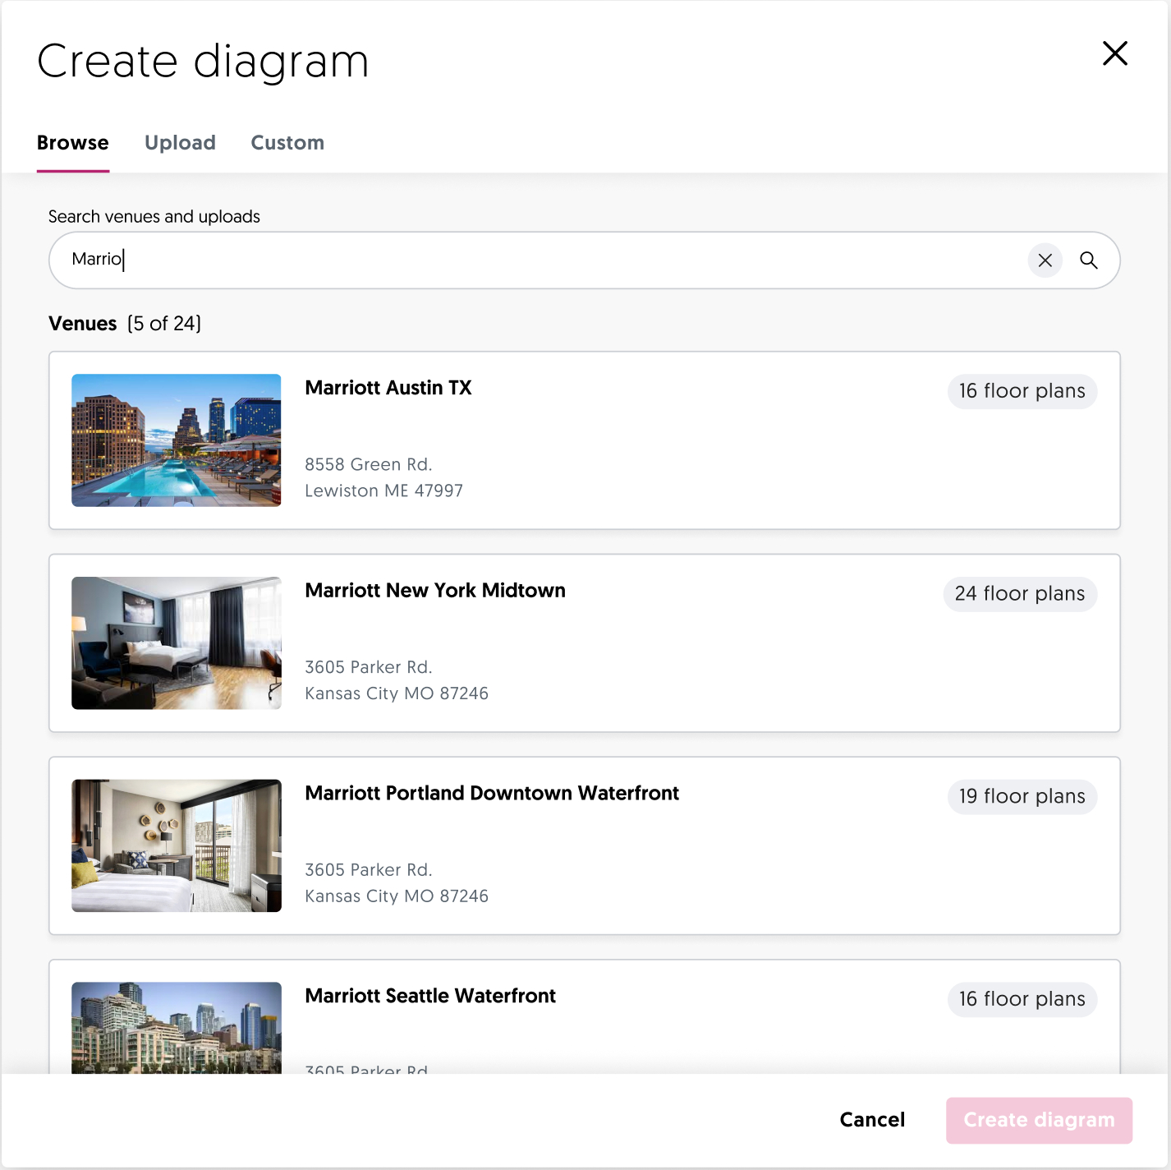Click the Venues (5 of 24) heading
Screen dimensions: 1171x1170
[125, 324]
